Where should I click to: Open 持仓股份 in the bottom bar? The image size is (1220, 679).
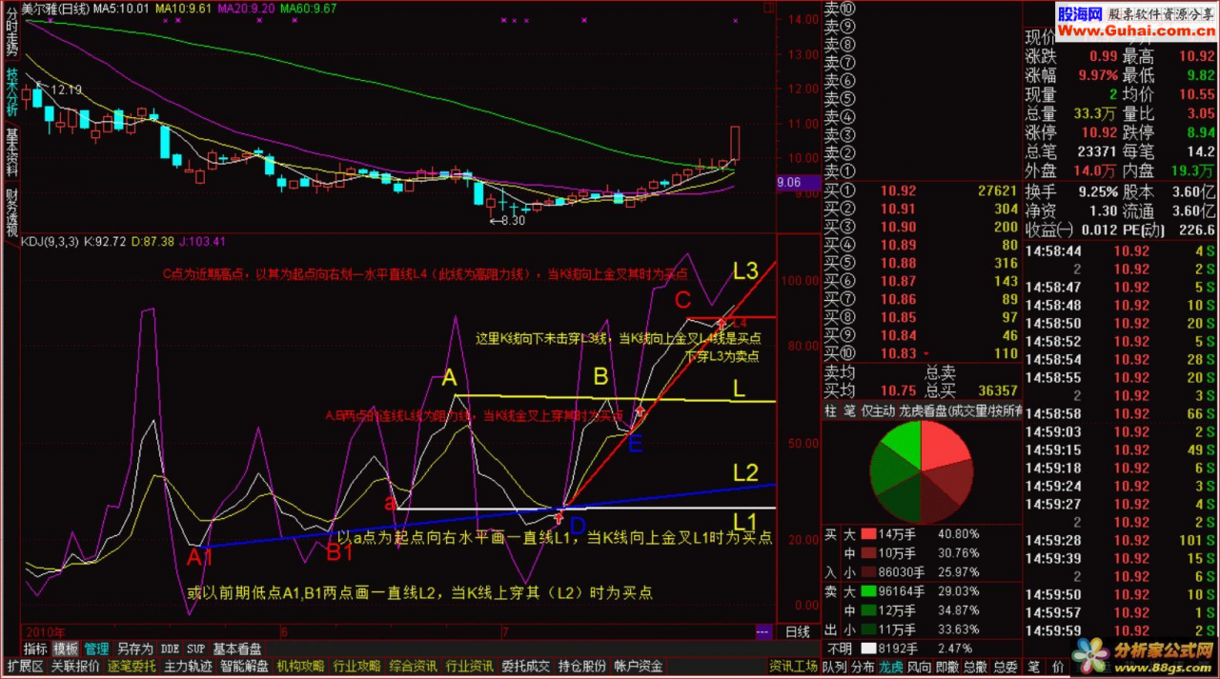pos(581,667)
